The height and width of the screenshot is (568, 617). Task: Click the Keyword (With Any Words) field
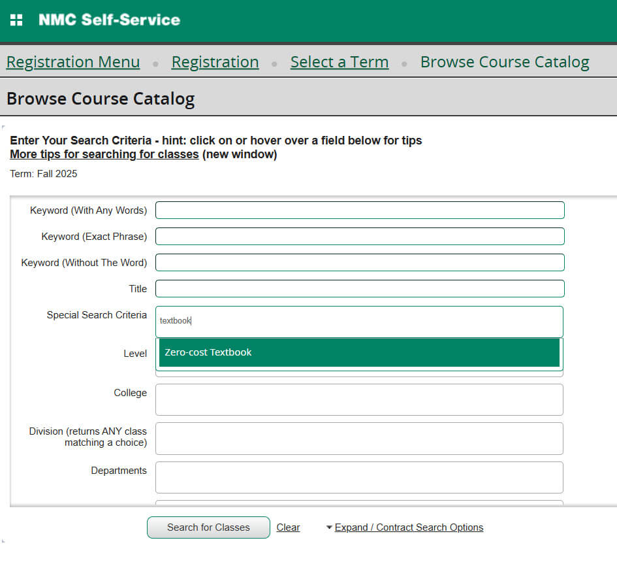[x=359, y=210]
